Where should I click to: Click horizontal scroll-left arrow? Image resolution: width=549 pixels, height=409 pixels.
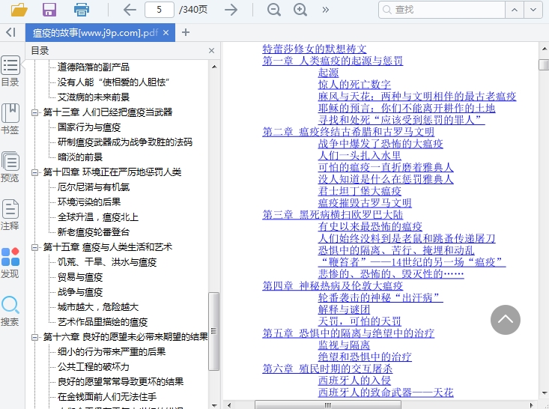(229, 405)
